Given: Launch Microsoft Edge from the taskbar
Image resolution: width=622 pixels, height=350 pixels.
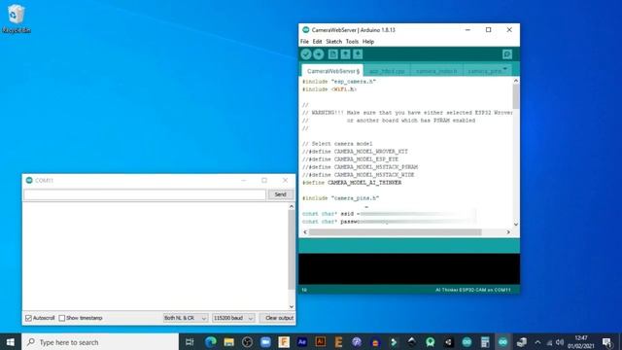Looking at the screenshot, I should tap(211, 342).
